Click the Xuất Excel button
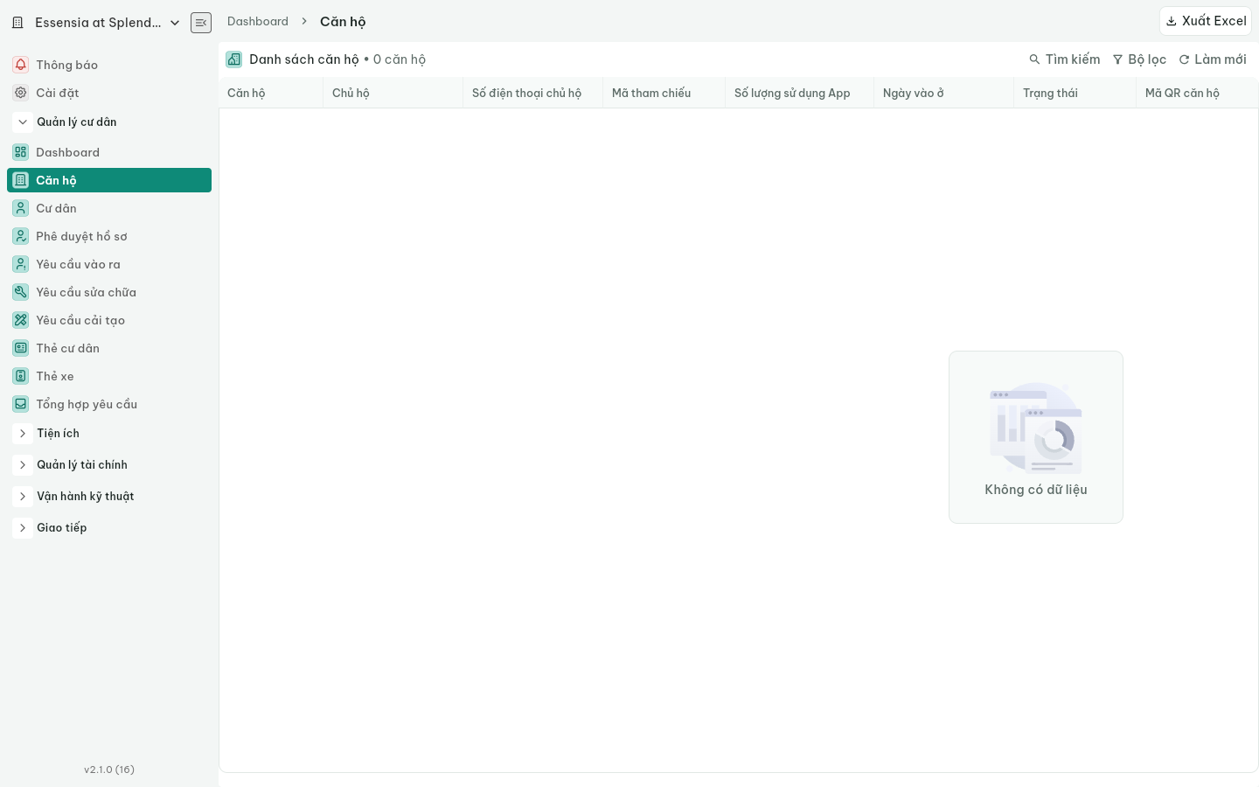The width and height of the screenshot is (1259, 787). [x=1206, y=21]
